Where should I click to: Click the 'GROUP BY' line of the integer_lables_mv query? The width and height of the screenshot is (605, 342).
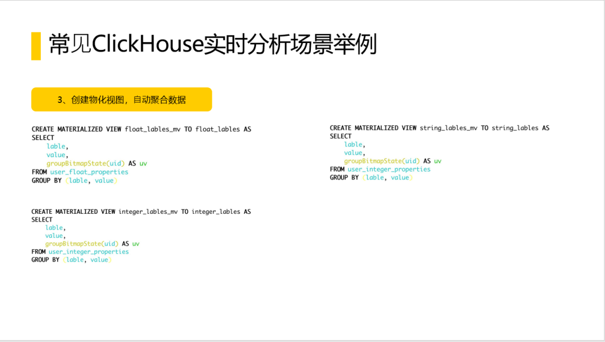[71, 260]
